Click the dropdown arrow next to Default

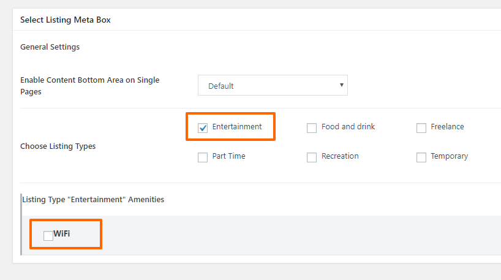[x=341, y=85]
